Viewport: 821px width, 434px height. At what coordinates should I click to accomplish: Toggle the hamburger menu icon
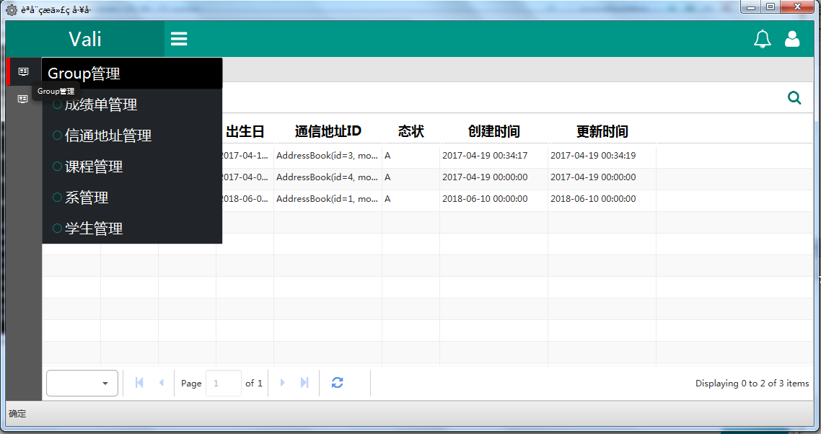[x=178, y=39]
